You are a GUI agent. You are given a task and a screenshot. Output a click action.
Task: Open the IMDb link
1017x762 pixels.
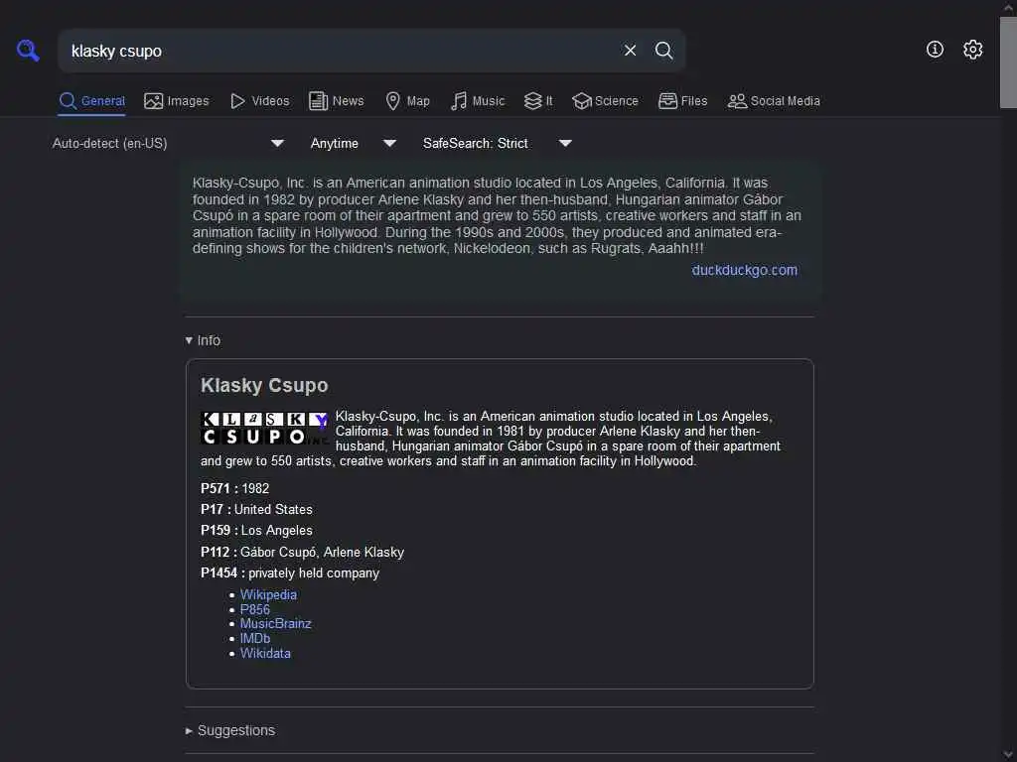click(x=255, y=638)
